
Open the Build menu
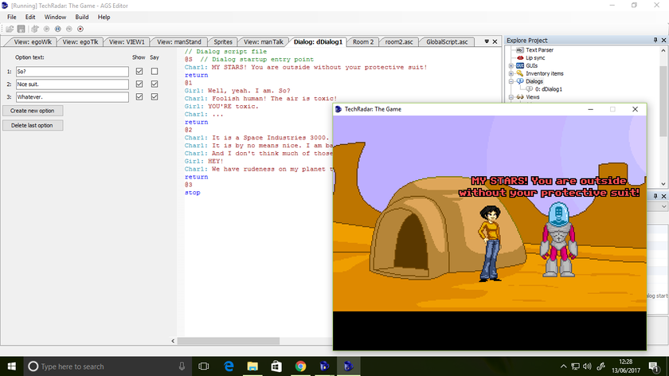[x=82, y=17]
